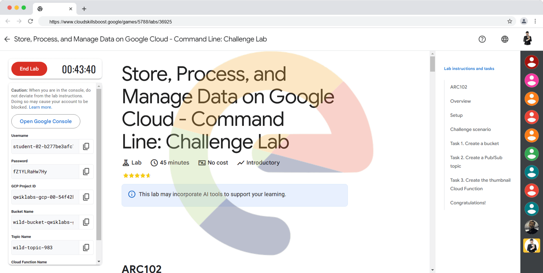Reload the page in browser

(x=31, y=21)
